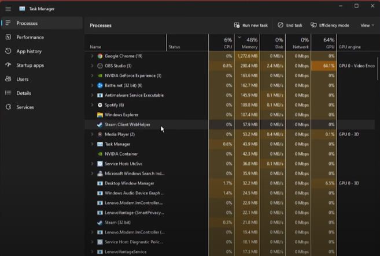380x256 pixels.
Task: Expand the OBS Studio (3) process group
Action: click(92, 66)
